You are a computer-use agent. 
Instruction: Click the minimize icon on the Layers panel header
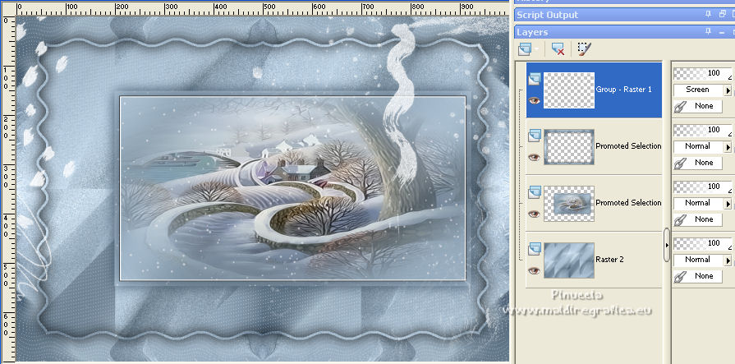723,32
